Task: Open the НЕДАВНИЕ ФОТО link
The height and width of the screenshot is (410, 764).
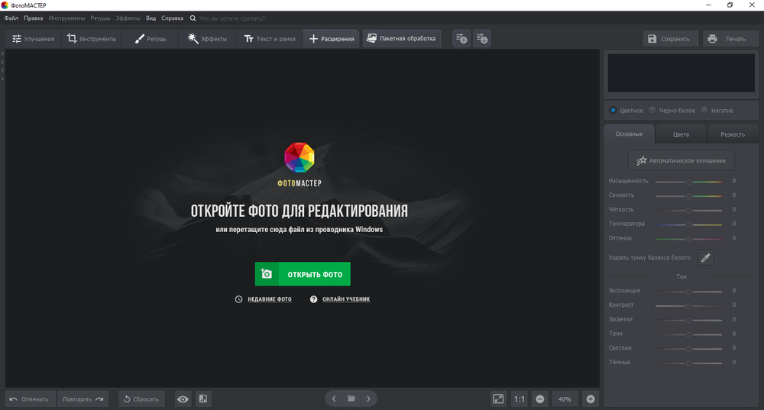Action: pyautogui.click(x=270, y=299)
